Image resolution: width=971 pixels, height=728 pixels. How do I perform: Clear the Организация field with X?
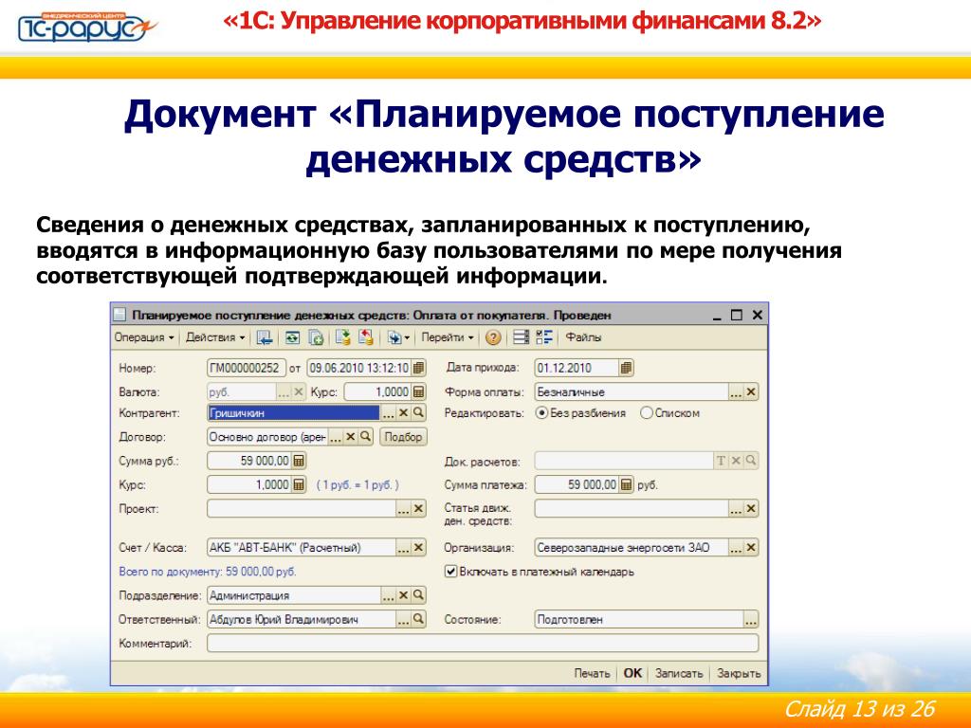tap(751, 548)
